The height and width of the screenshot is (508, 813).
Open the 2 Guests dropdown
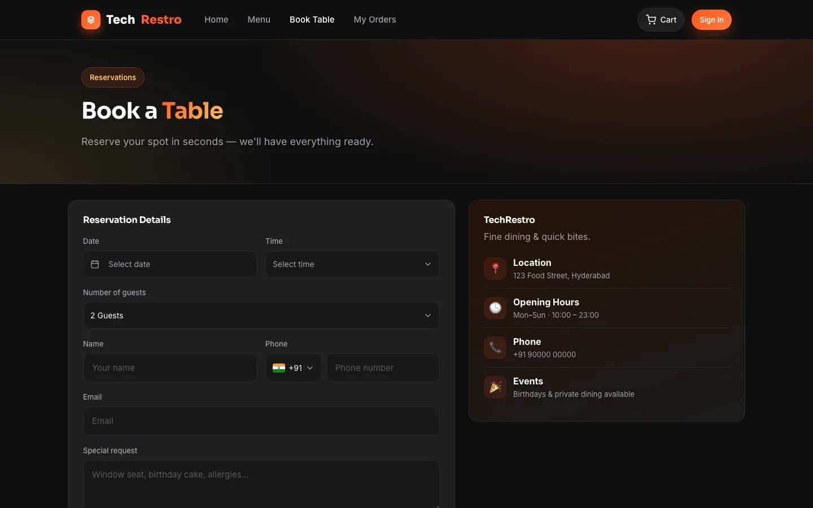click(261, 316)
